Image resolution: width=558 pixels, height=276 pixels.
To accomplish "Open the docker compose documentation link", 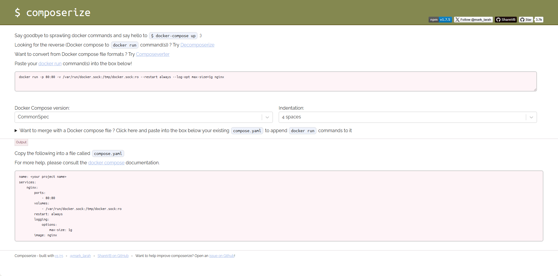I will click(106, 163).
